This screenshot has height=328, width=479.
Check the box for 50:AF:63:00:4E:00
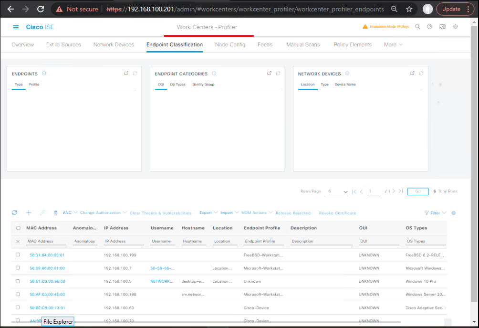click(18, 295)
